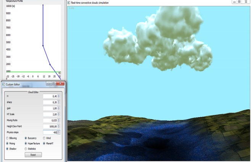Click the H value input field
The image size is (251, 162).
tap(50, 96)
